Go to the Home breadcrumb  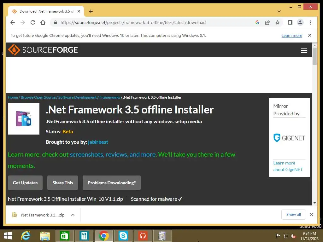click(x=13, y=97)
